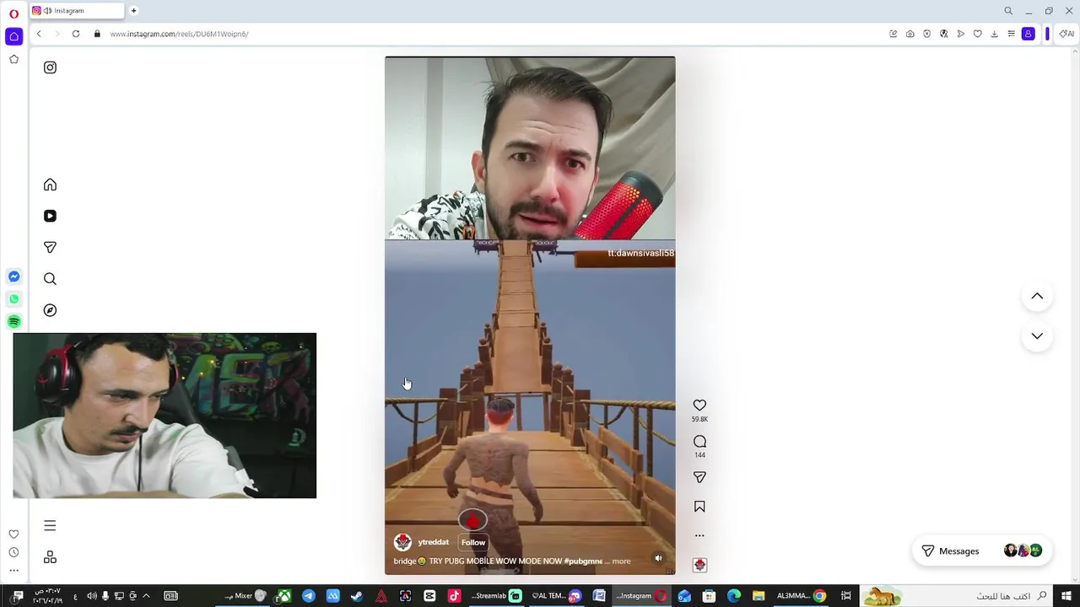
Task: Share the reel via paper-plane icon
Action: pyautogui.click(x=699, y=477)
